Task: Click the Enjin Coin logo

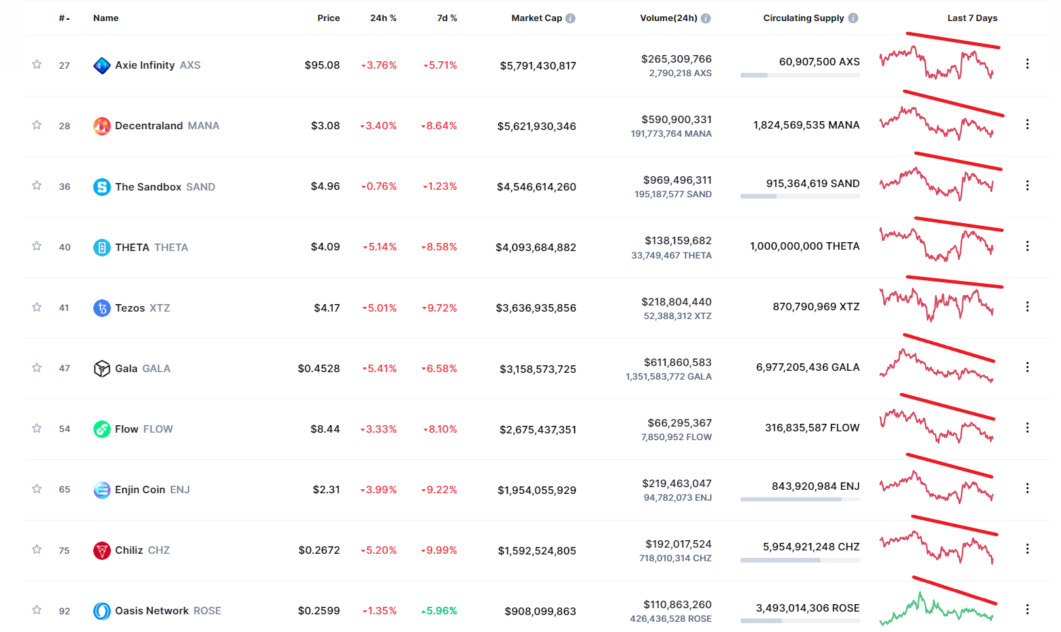Action: (102, 490)
